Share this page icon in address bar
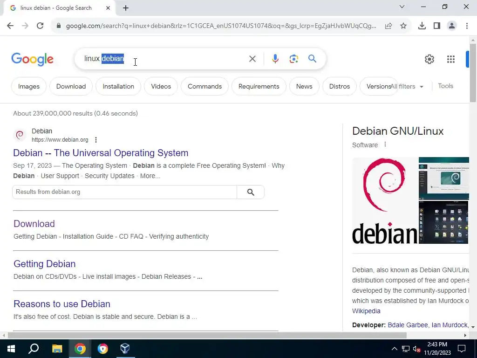477x358 pixels. 388,26
